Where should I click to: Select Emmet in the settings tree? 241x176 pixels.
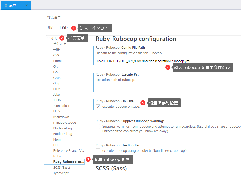point(59,61)
